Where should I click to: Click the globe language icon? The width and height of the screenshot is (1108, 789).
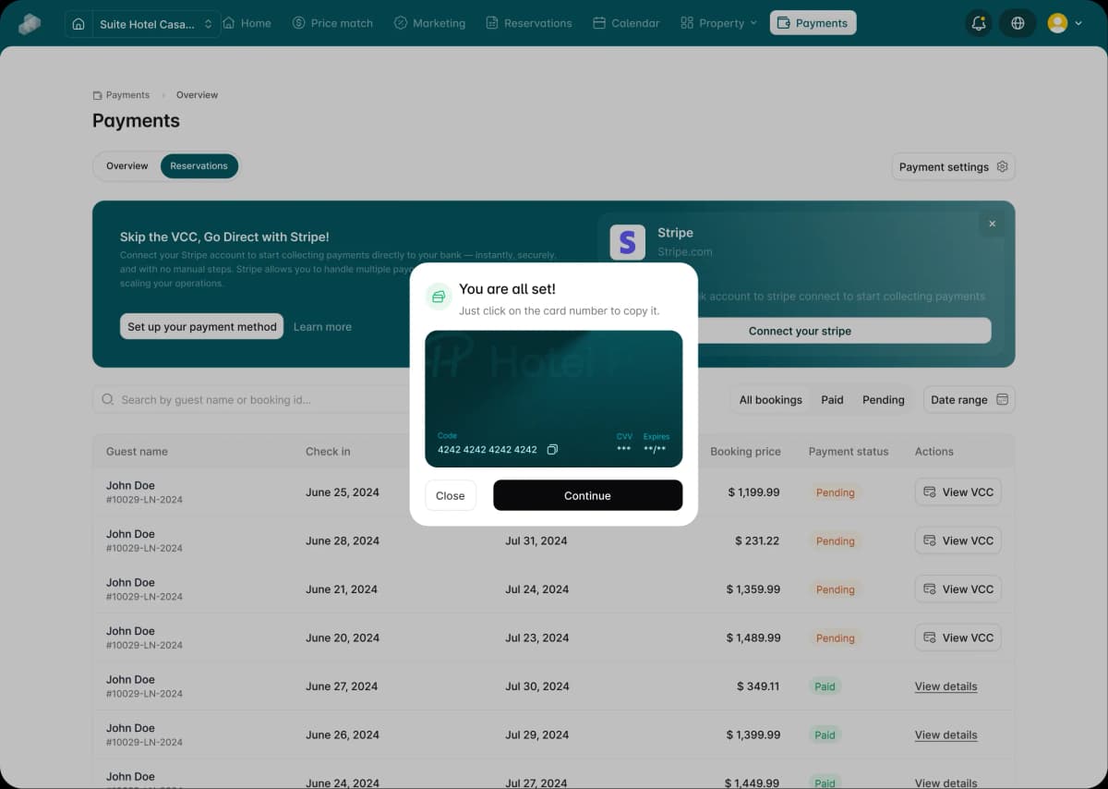pyautogui.click(x=1018, y=23)
